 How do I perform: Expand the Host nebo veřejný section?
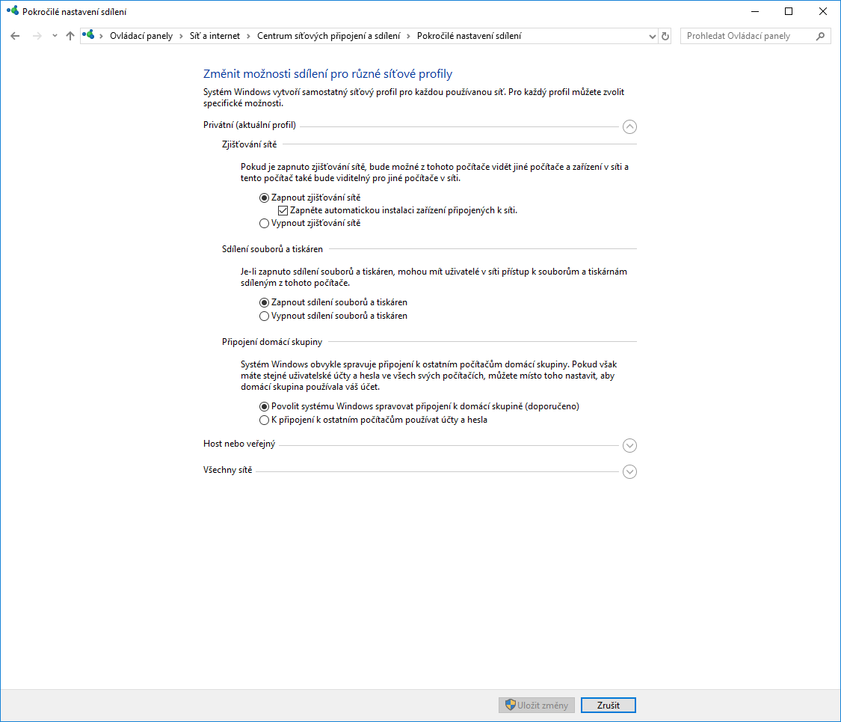point(629,446)
